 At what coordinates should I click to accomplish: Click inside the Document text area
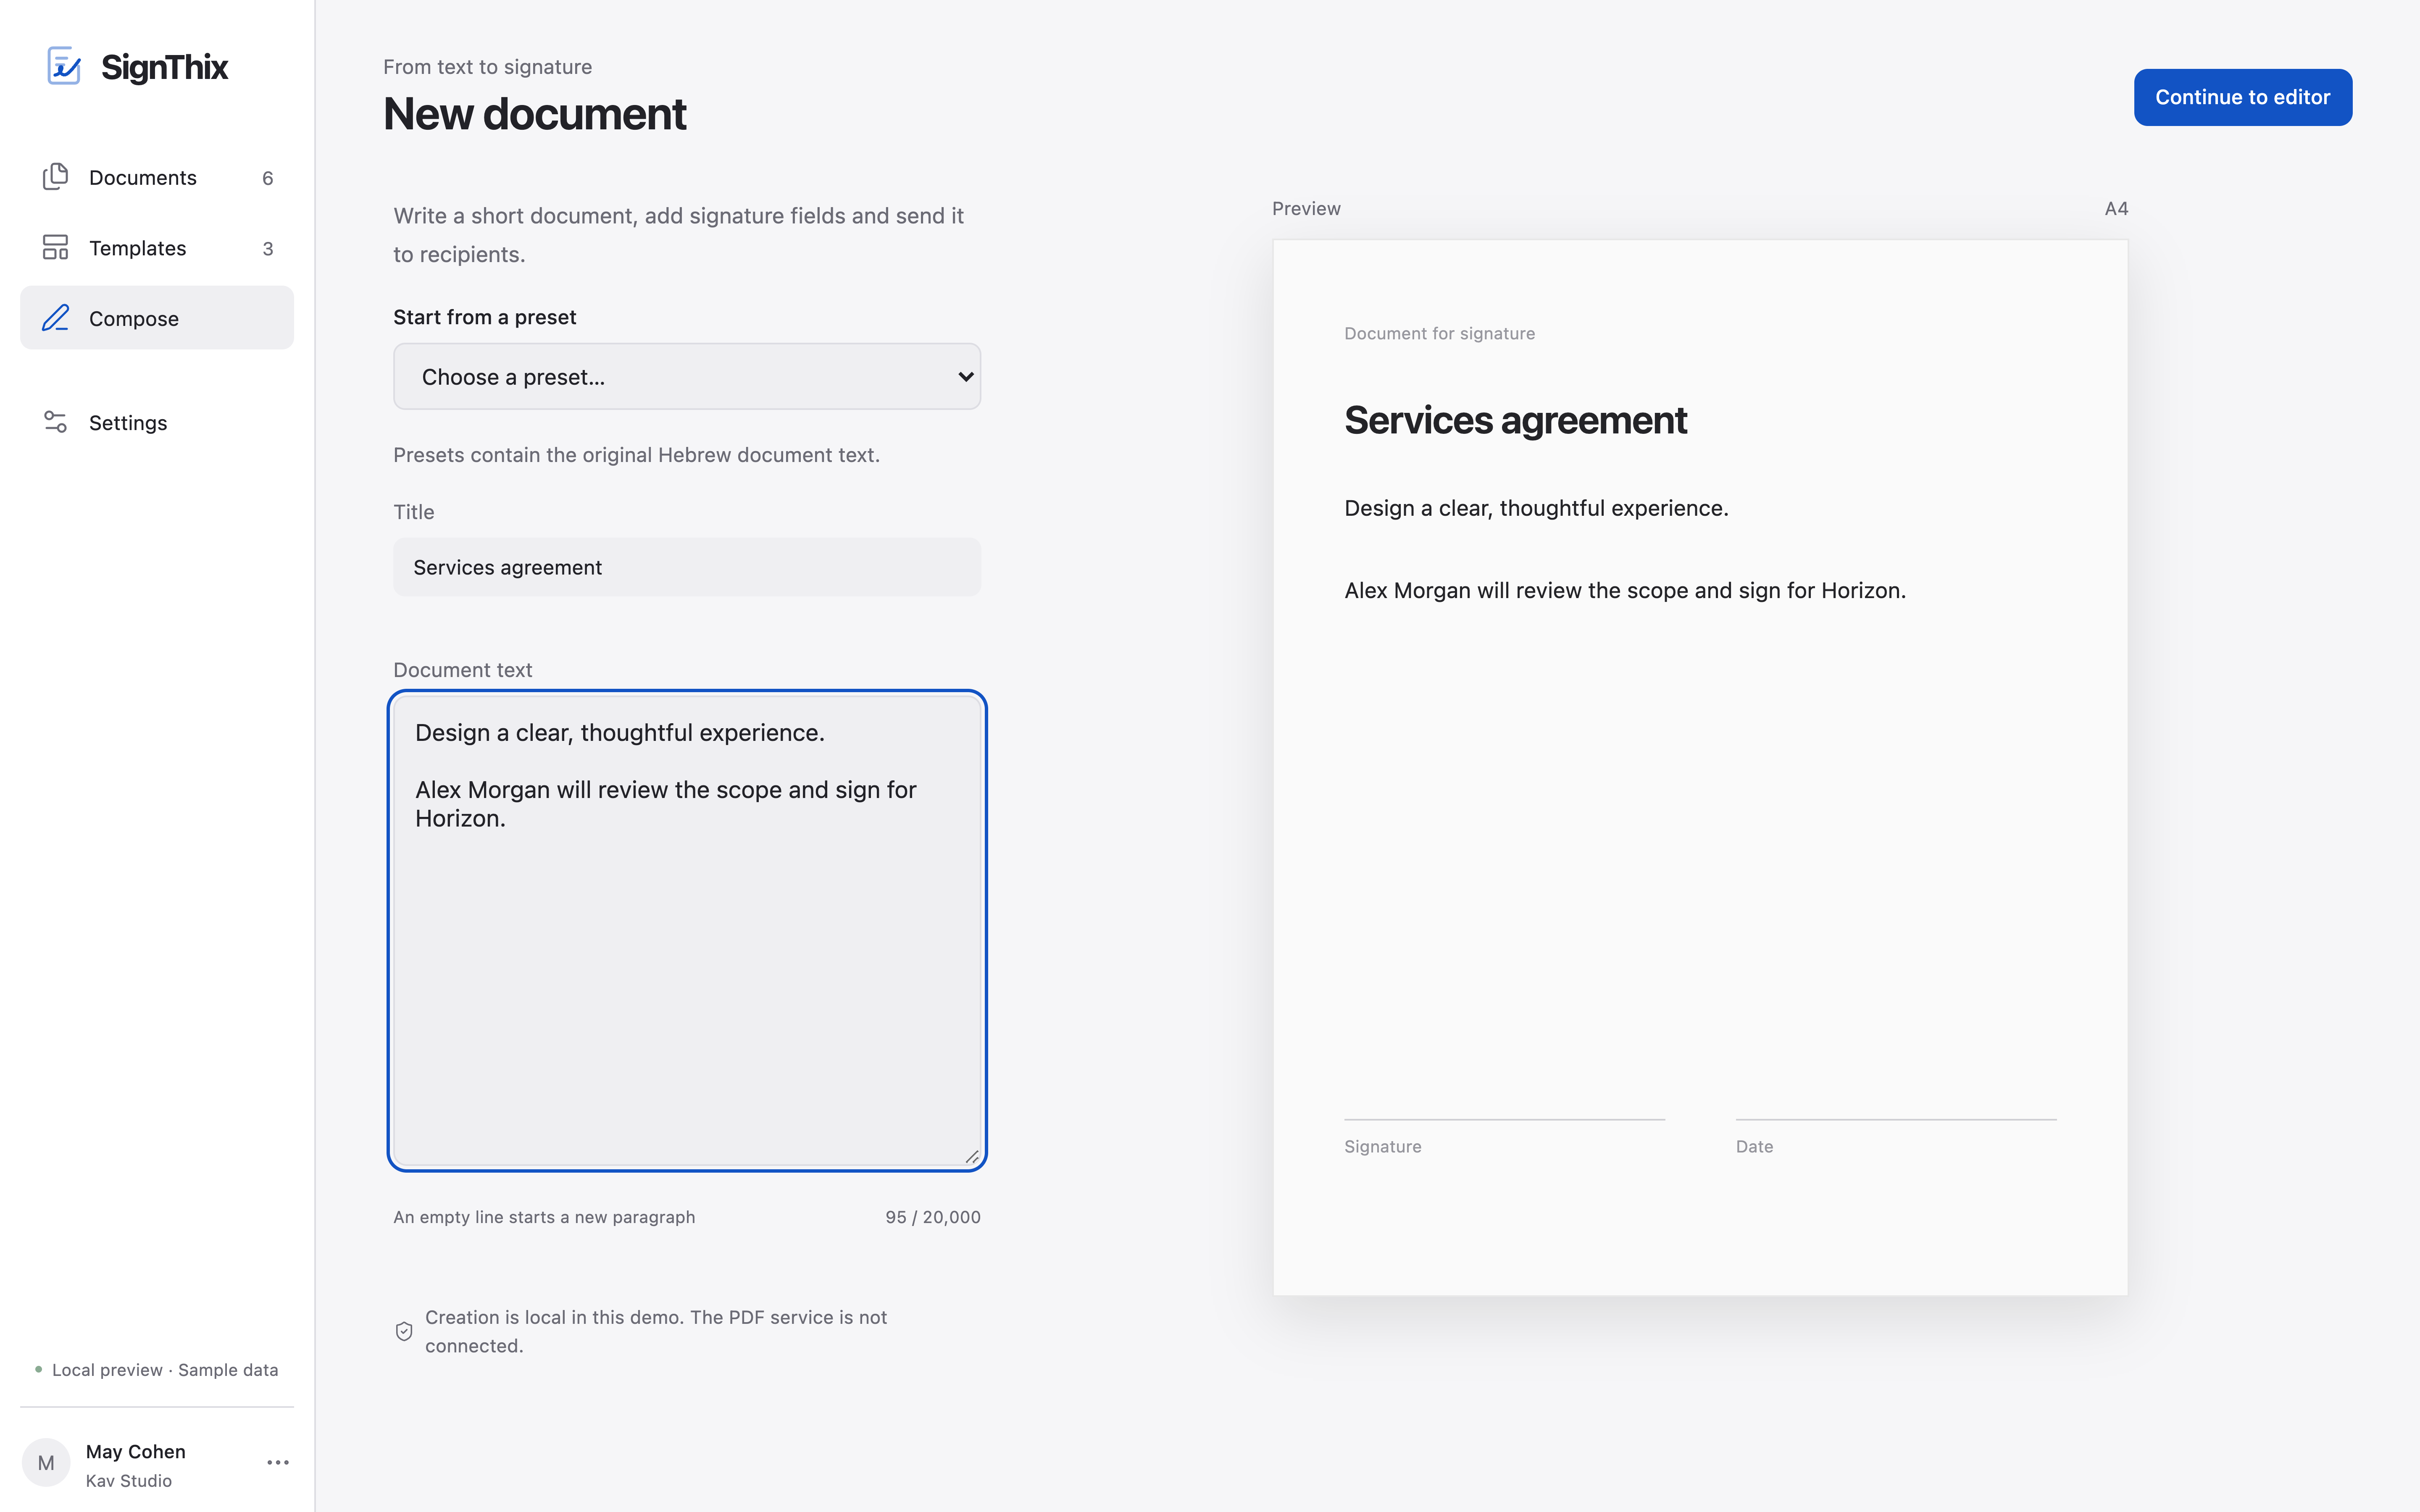[x=687, y=930]
